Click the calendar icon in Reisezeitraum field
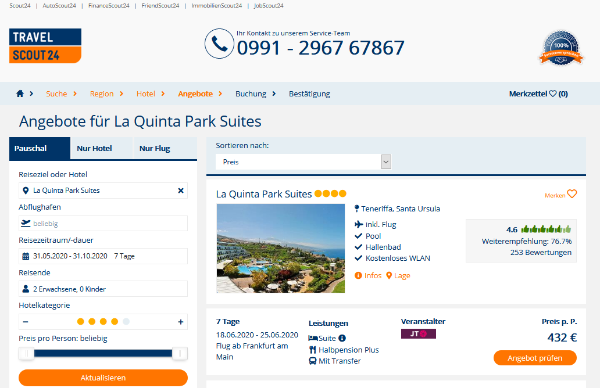600x388 pixels. (x=26, y=256)
